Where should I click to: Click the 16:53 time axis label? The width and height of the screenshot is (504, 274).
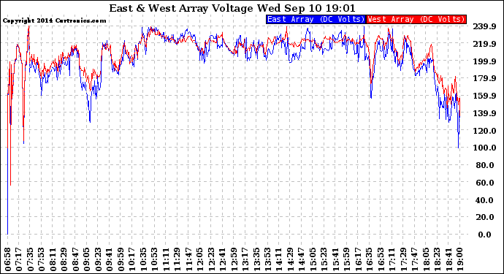tap(381, 259)
